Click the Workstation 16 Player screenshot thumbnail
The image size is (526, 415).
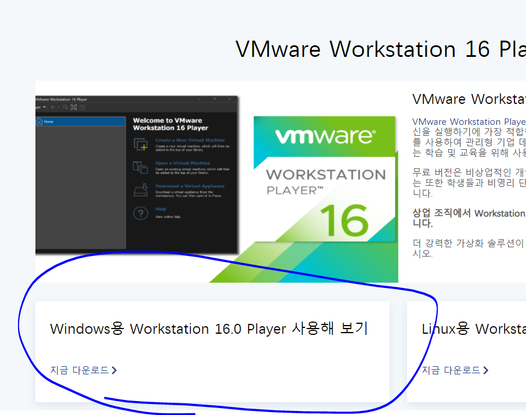point(137,174)
